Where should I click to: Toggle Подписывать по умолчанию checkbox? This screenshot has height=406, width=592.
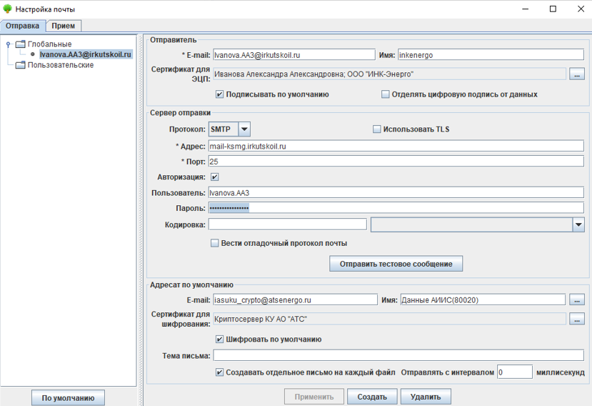point(219,94)
